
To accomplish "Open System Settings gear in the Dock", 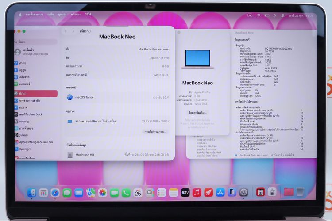I will pos(243,192).
